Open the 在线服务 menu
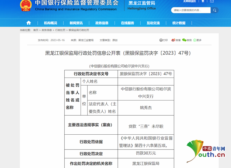Image resolution: width=231 pixels, height=168 pixels. tap(128, 23)
